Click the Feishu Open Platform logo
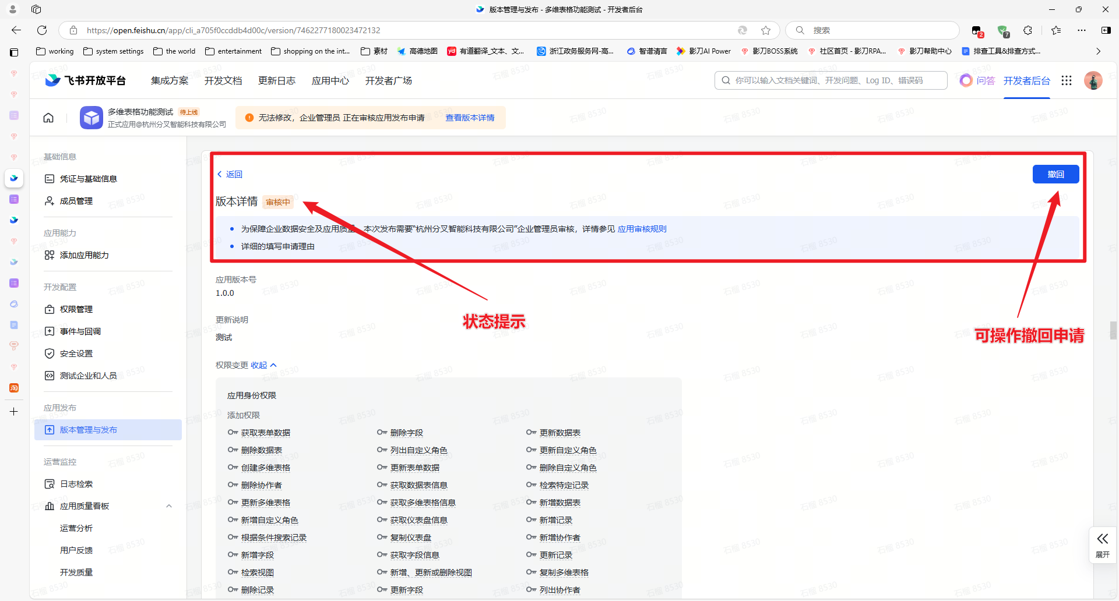This screenshot has width=1119, height=601. point(86,80)
